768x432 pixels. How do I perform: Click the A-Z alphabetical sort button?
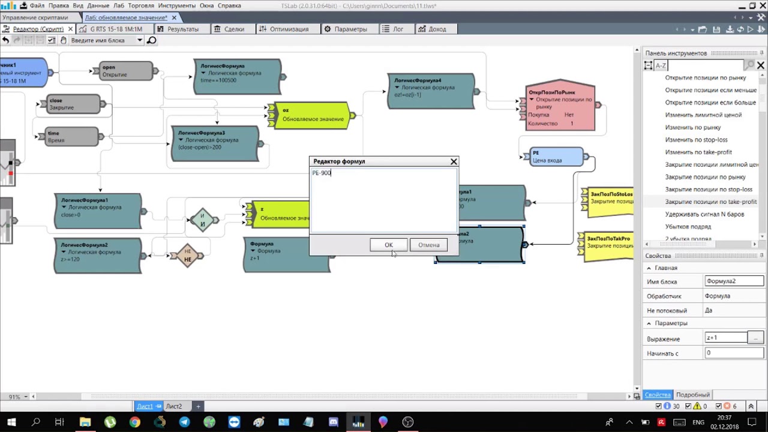coord(661,65)
